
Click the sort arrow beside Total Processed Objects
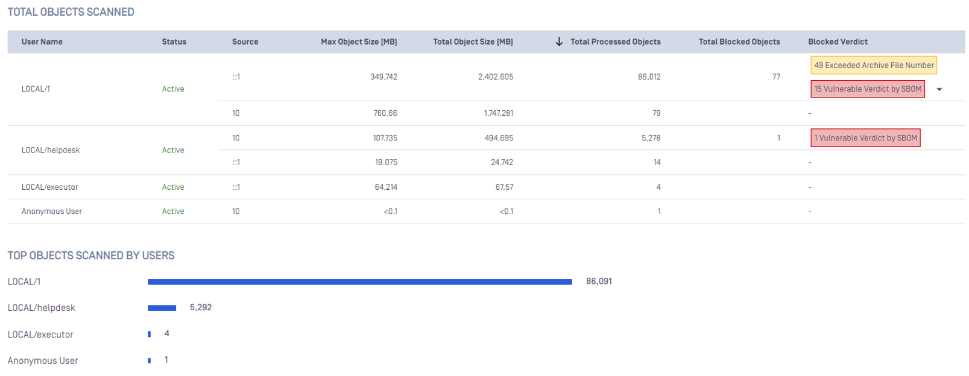point(559,42)
